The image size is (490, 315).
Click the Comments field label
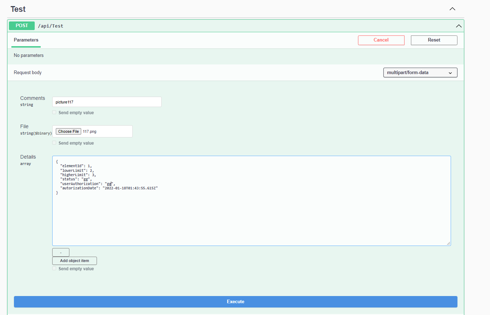[33, 98]
